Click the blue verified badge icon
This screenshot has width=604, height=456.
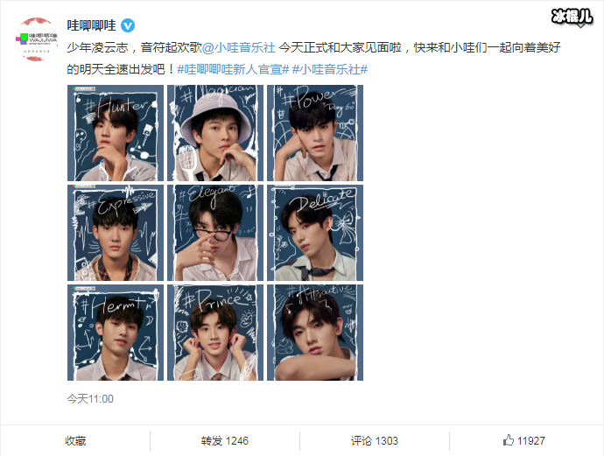click(x=128, y=25)
